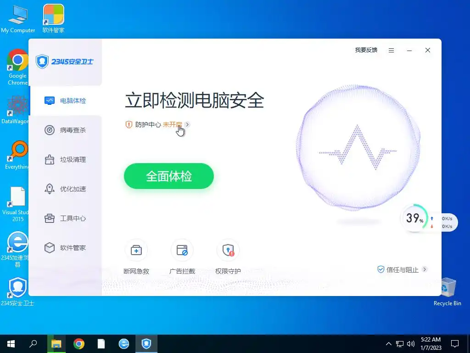Click the 未开启 protection status link
The width and height of the screenshot is (470, 353).
pyautogui.click(x=173, y=125)
